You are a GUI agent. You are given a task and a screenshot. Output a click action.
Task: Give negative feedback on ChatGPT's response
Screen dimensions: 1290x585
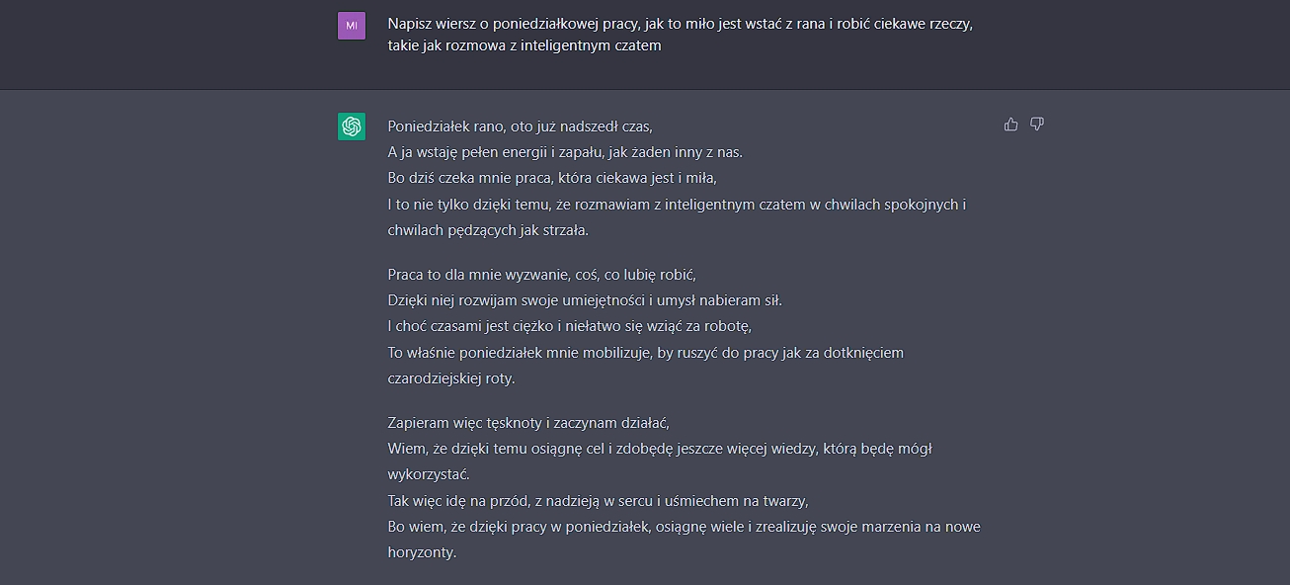tap(1036, 124)
